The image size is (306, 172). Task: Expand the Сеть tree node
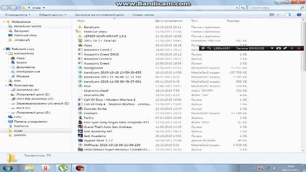pos(6,117)
